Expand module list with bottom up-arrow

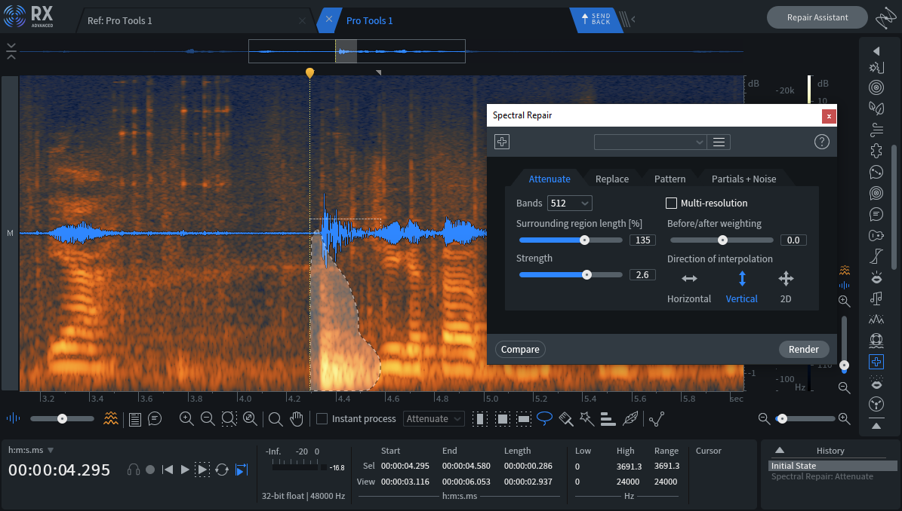pyautogui.click(x=876, y=426)
